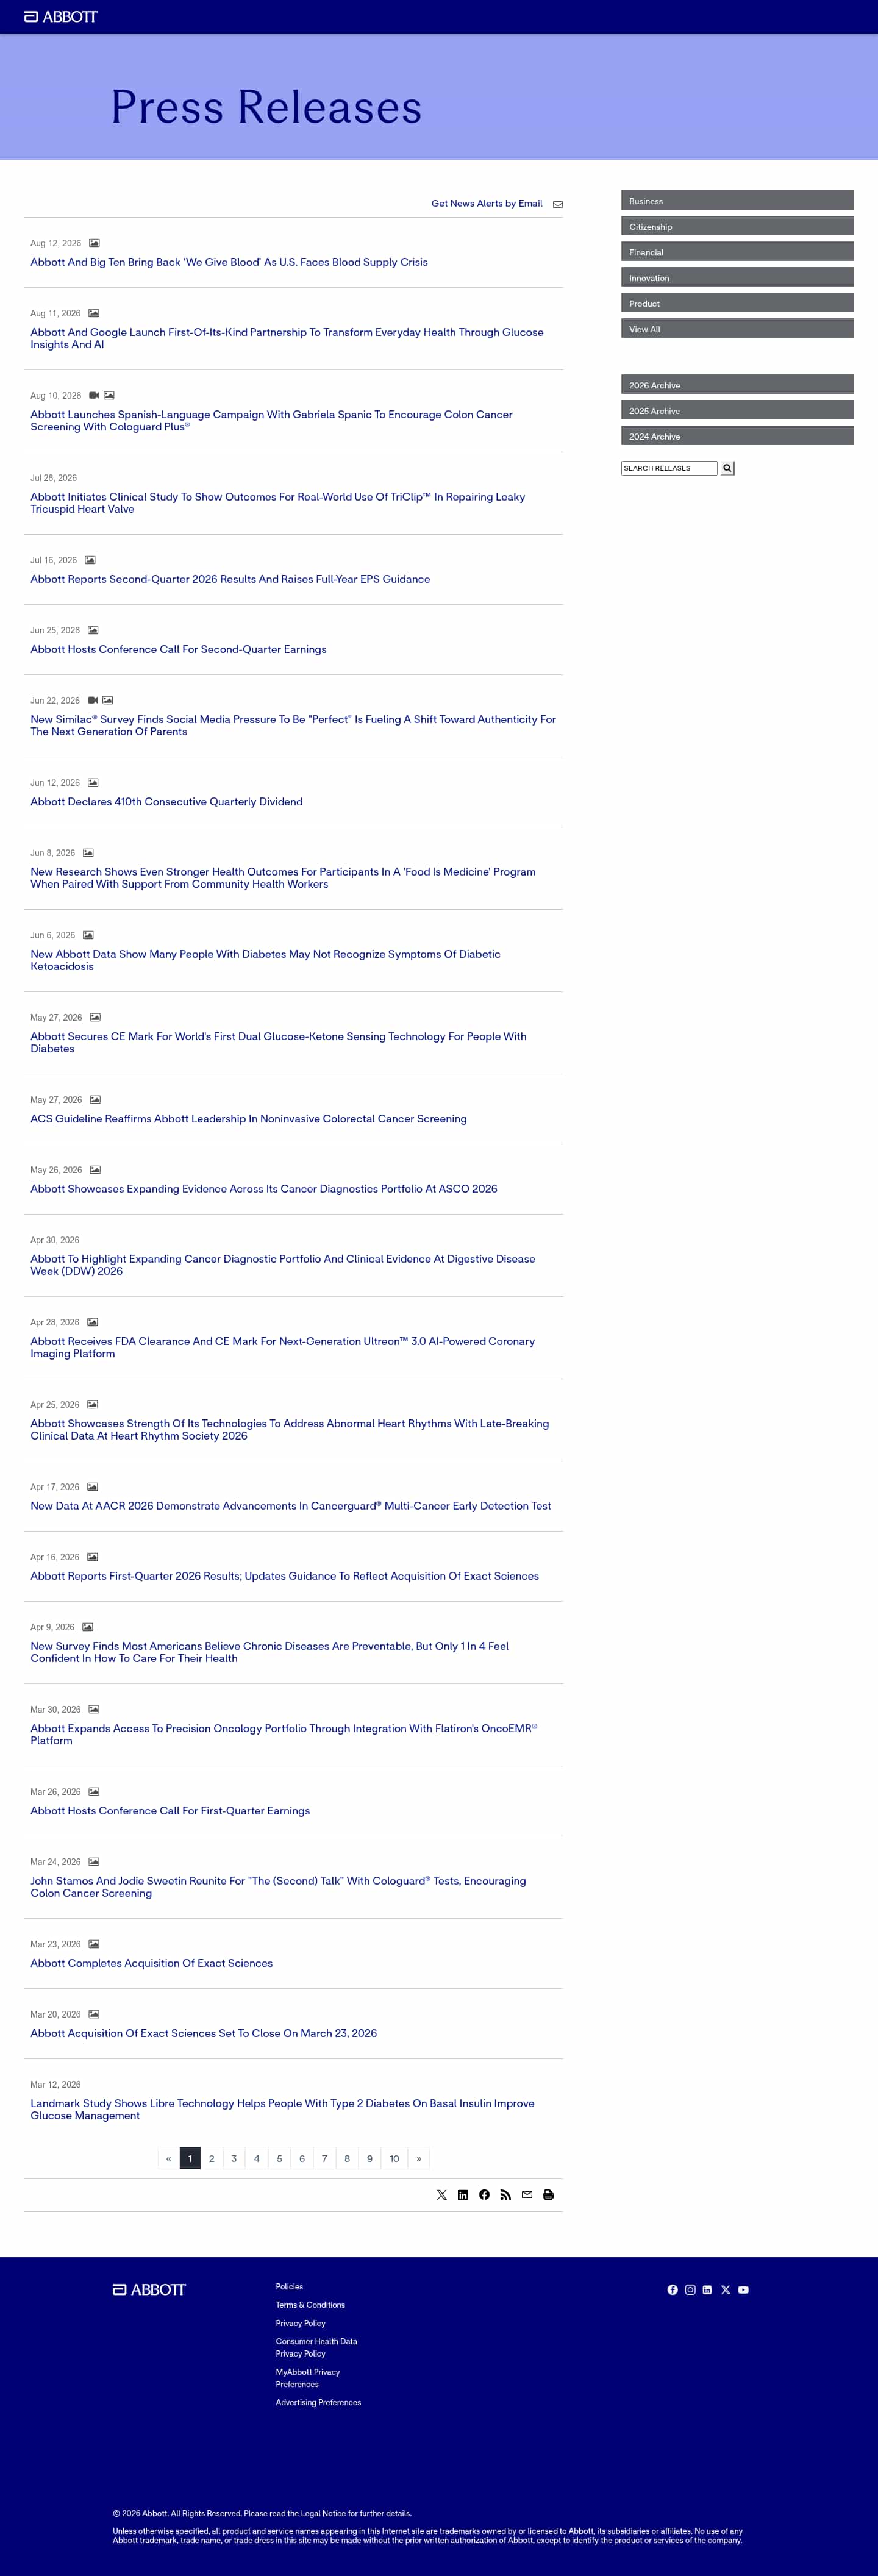Viewport: 878px width, 2576px height.
Task: Click the Abbott logo in the top header
Action: coord(61,17)
